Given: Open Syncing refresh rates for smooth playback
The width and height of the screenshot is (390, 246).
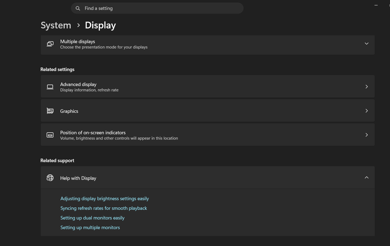Looking at the screenshot, I should (x=104, y=208).
